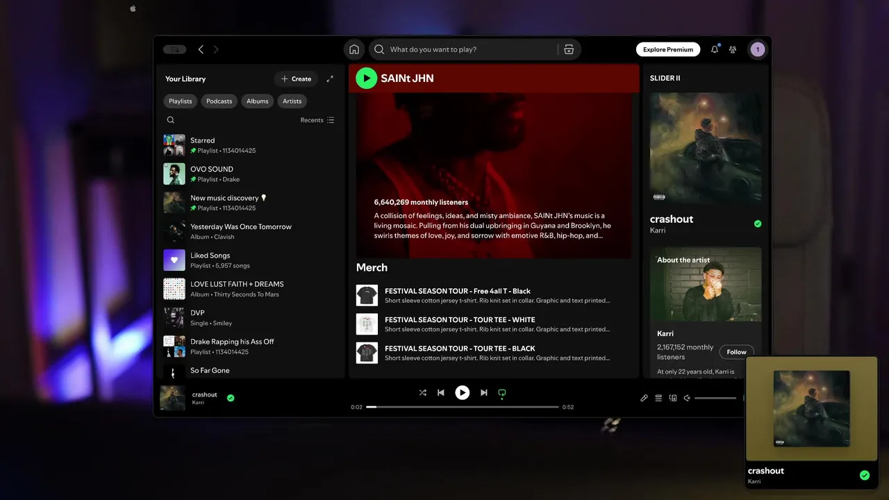Filter library by Podcasts

tap(219, 101)
